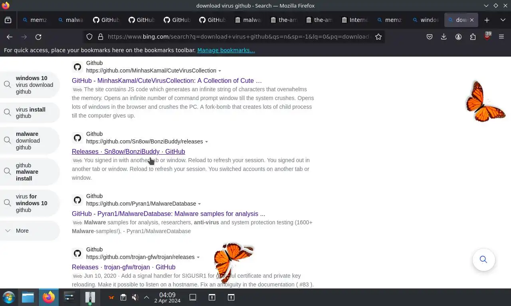Expand caret beside Pyran1/MalwareDatabase URL

coord(200,204)
